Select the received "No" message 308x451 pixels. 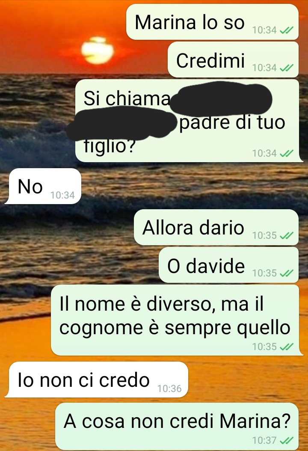pos(43,187)
